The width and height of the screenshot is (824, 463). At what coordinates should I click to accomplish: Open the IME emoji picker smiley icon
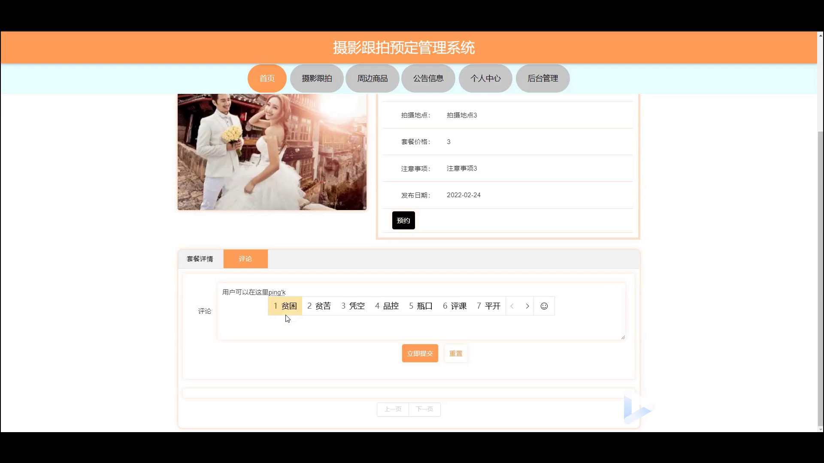(x=544, y=306)
